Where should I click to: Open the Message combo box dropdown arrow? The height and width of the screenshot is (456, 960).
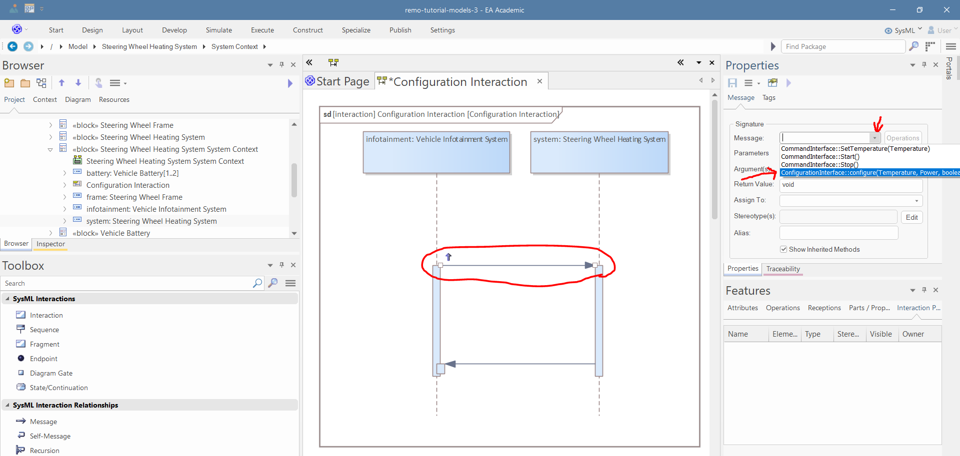click(x=874, y=138)
